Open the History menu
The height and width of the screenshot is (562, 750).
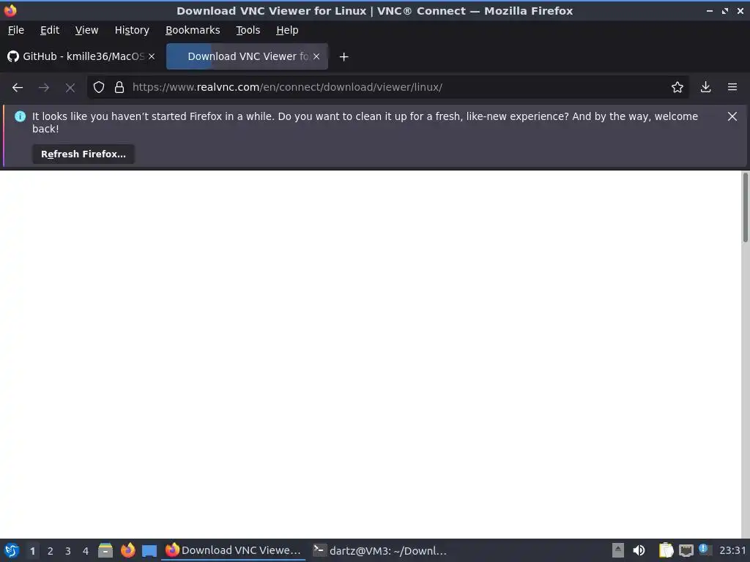click(132, 30)
